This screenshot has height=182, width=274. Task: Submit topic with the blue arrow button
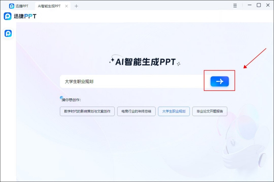[220, 81]
